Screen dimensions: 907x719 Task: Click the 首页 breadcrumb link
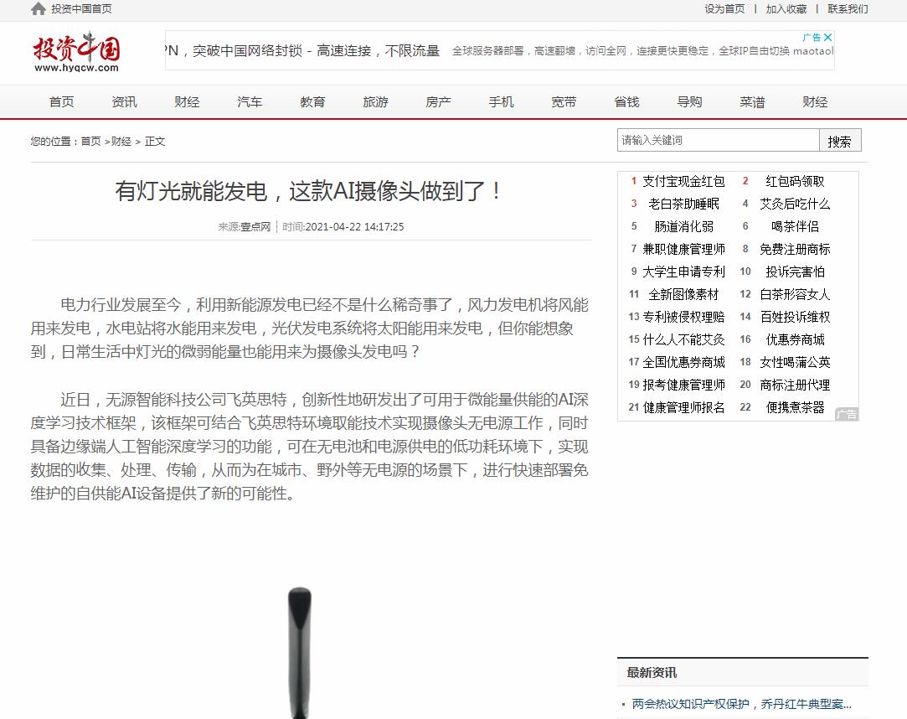[90, 142]
